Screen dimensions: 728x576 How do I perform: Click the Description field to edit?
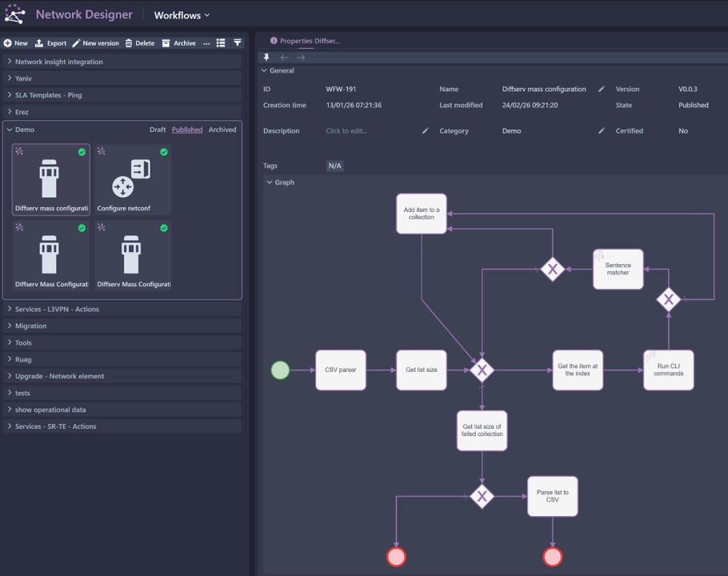tap(346, 131)
